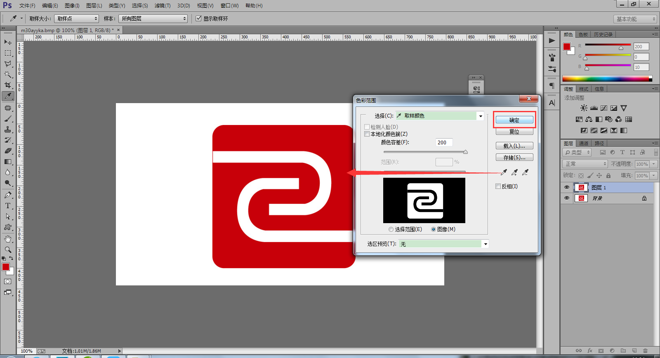Select the Eraser tool
660x358 pixels.
click(8, 151)
